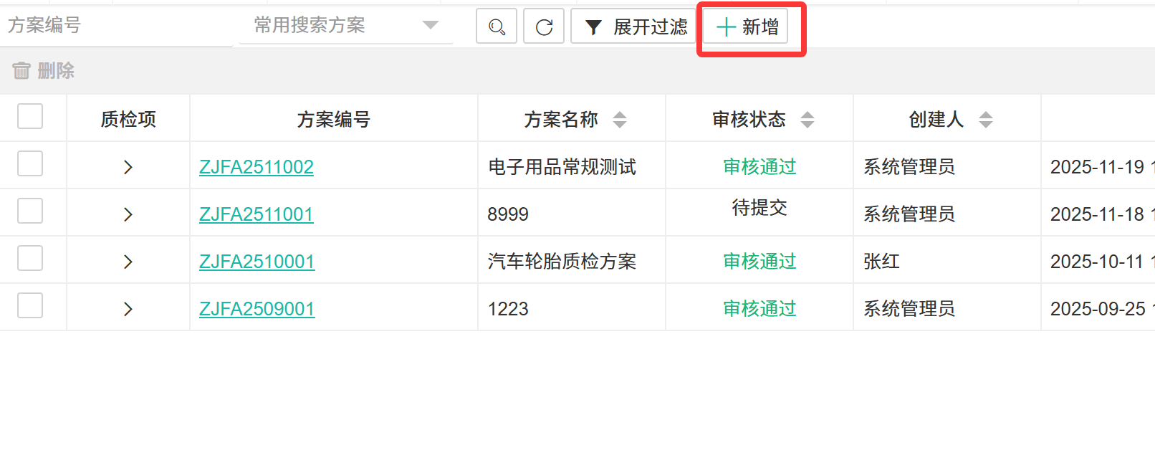
Task: Expand 质检项 for row ZJFA2511002
Action: 128,167
